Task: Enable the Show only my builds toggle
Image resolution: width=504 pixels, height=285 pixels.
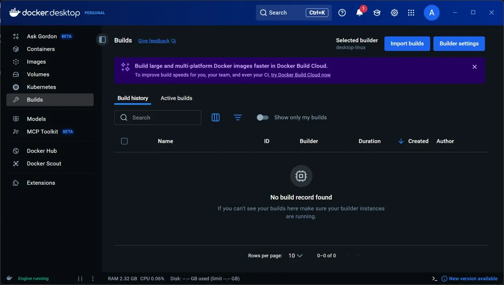Action: click(x=263, y=117)
